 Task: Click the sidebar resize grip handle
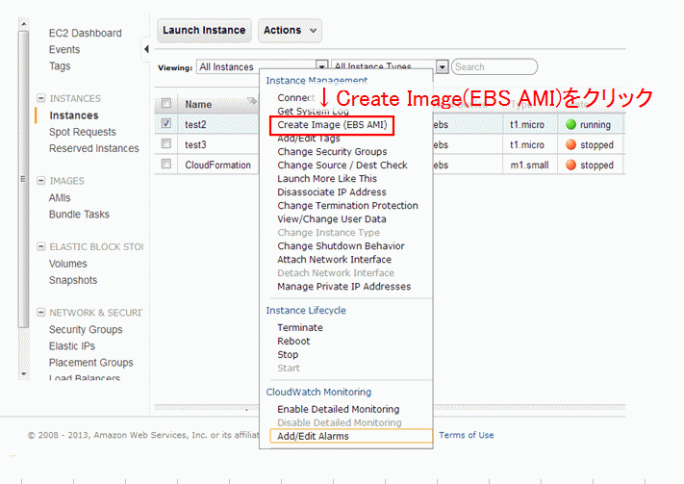23,179
